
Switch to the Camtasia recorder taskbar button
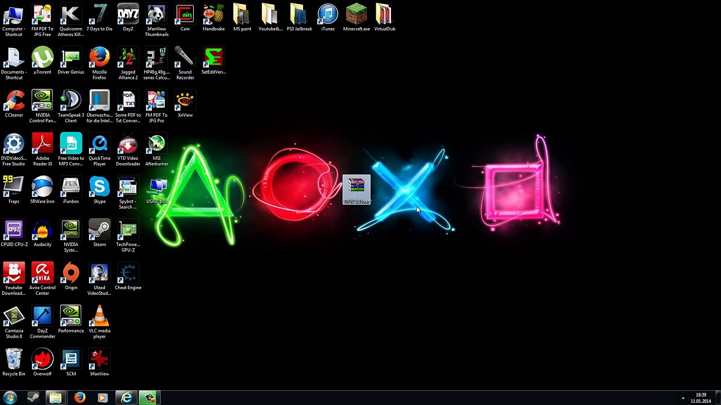(x=150, y=398)
